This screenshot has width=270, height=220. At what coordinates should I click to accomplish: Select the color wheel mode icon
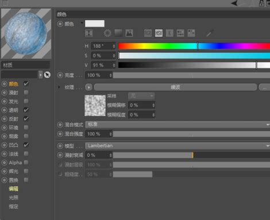coord(107,33)
